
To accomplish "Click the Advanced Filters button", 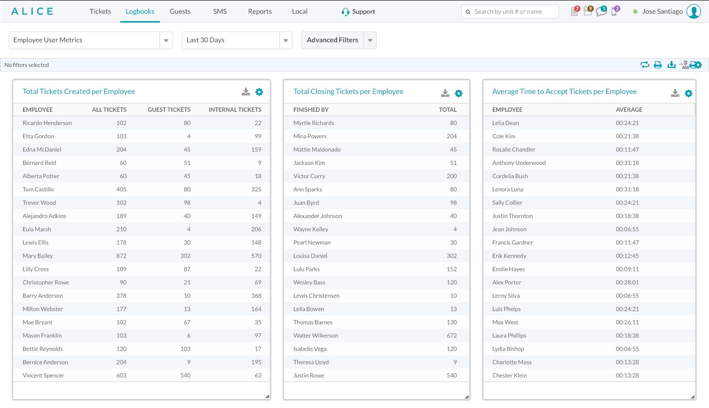I will pos(332,40).
